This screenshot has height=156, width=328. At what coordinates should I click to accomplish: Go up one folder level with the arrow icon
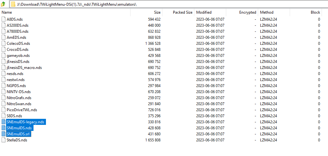point(3,4)
